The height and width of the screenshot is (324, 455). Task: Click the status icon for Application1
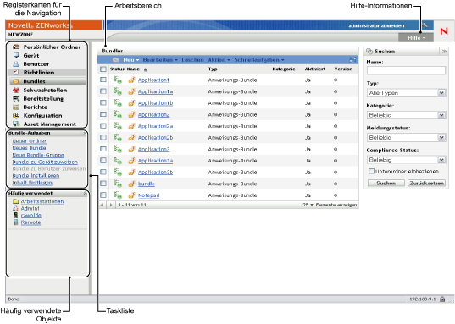[117, 80]
